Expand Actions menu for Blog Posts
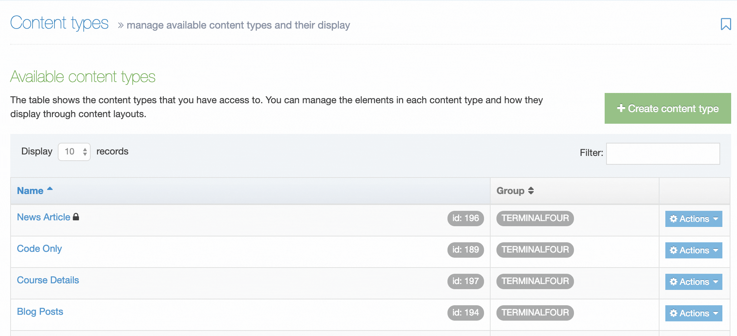The width and height of the screenshot is (737, 336). 693,313
